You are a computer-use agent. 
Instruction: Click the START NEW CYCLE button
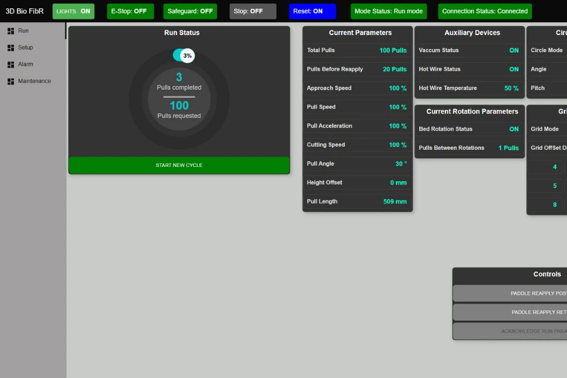179,165
